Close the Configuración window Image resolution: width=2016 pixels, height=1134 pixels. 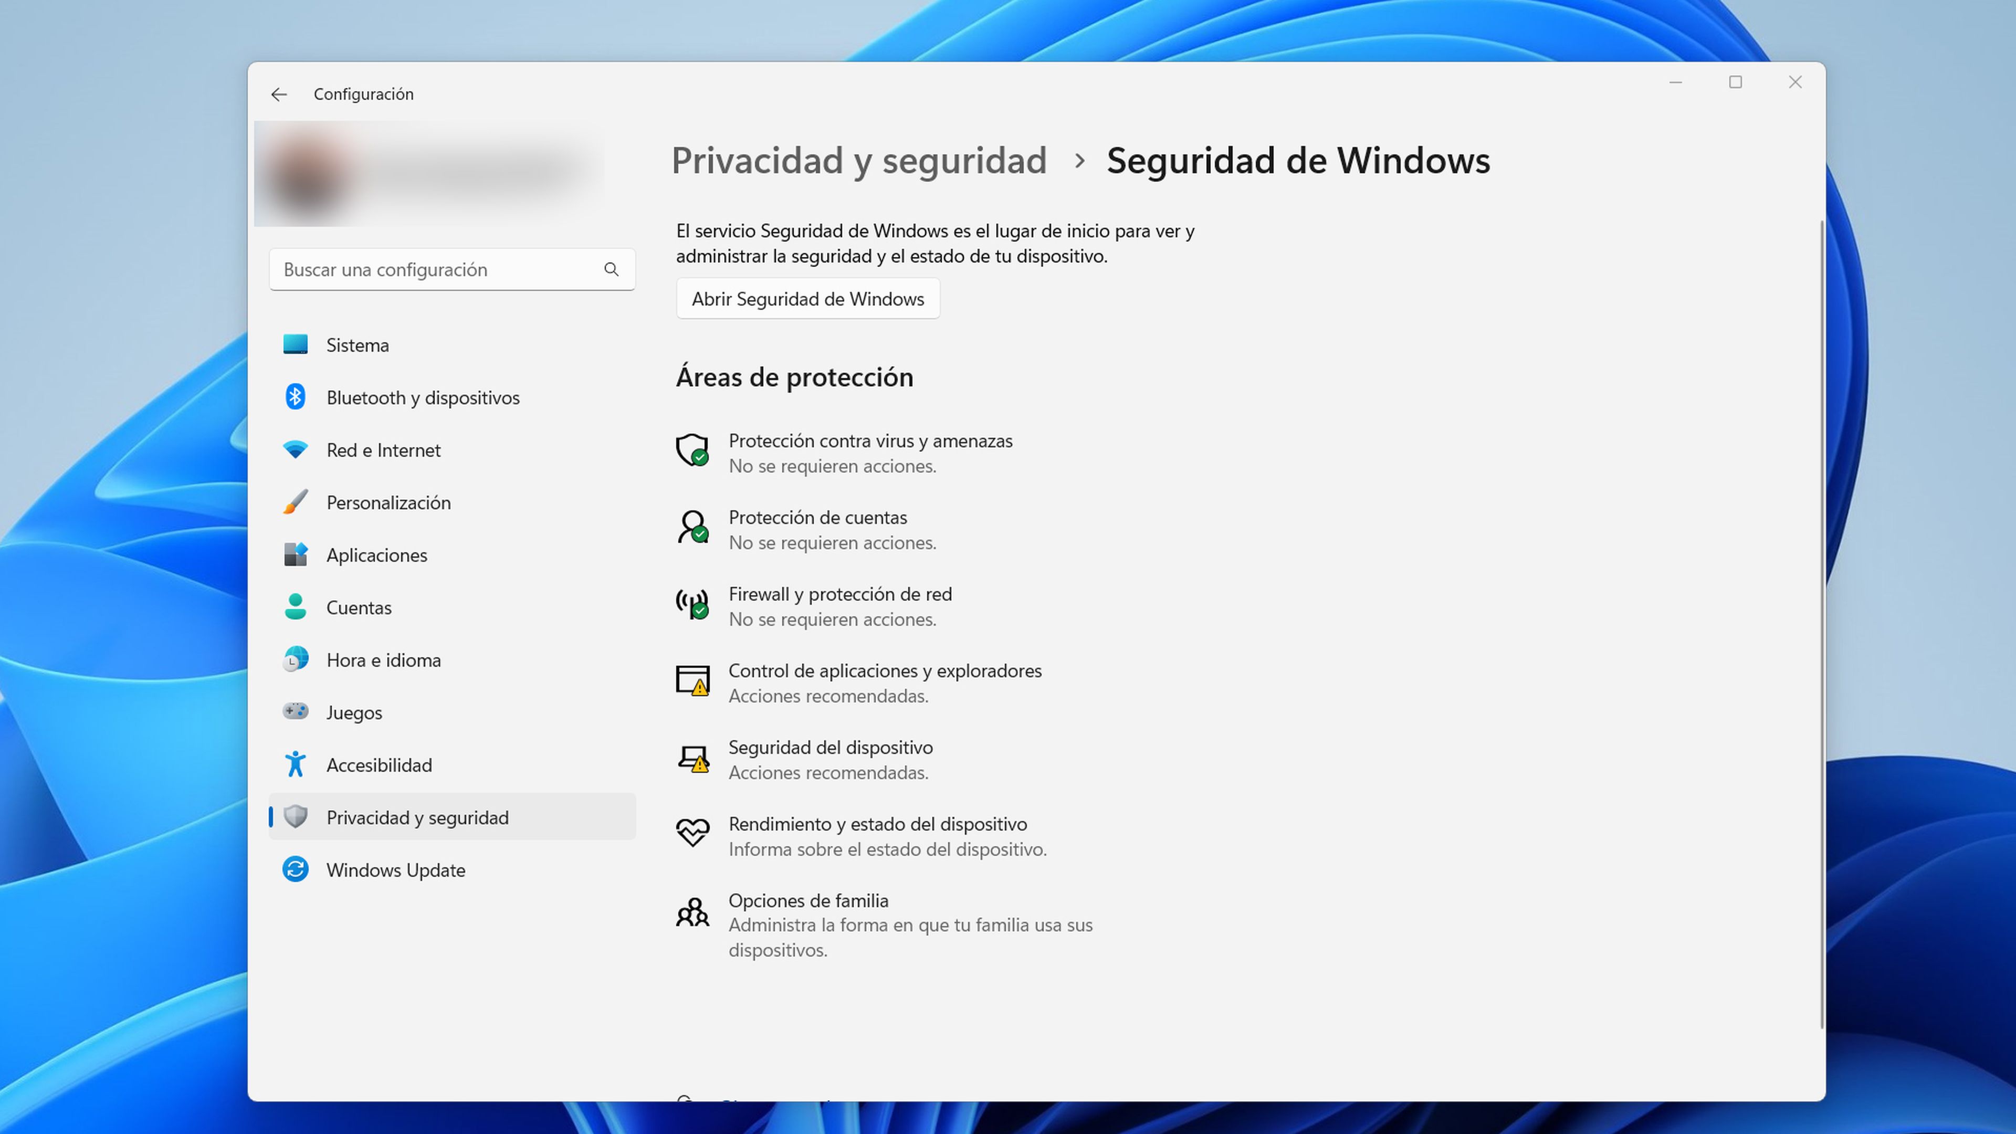point(1795,82)
